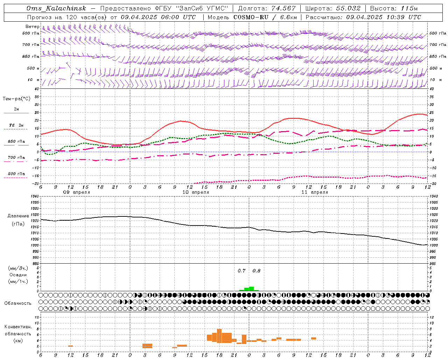Click the Давление pressure panel label
The image size is (448, 358).
click(18, 216)
